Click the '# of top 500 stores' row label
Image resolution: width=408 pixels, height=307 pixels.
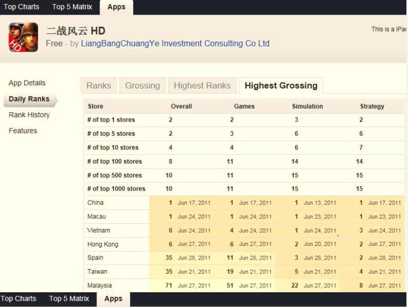[114, 175]
